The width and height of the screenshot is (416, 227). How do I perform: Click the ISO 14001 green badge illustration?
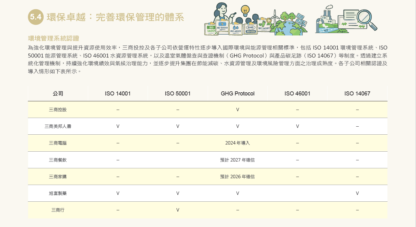pos(210,29)
